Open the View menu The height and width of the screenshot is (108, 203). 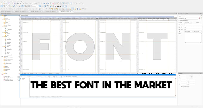8,1
